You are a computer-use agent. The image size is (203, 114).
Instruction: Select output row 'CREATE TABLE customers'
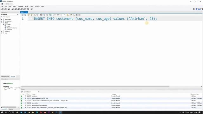111,101
